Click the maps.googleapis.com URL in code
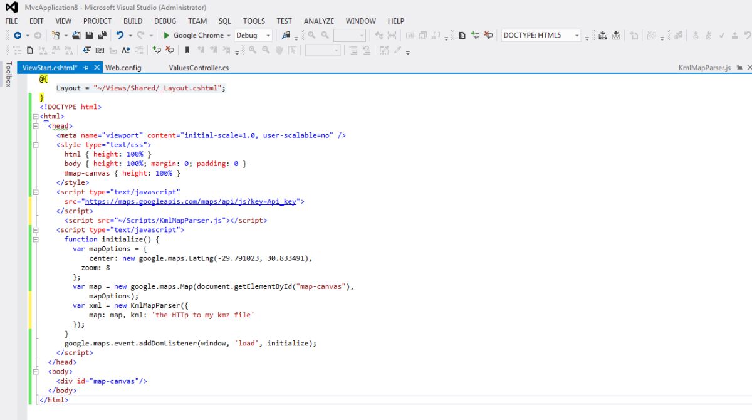This screenshot has width=752, height=420. (x=191, y=202)
